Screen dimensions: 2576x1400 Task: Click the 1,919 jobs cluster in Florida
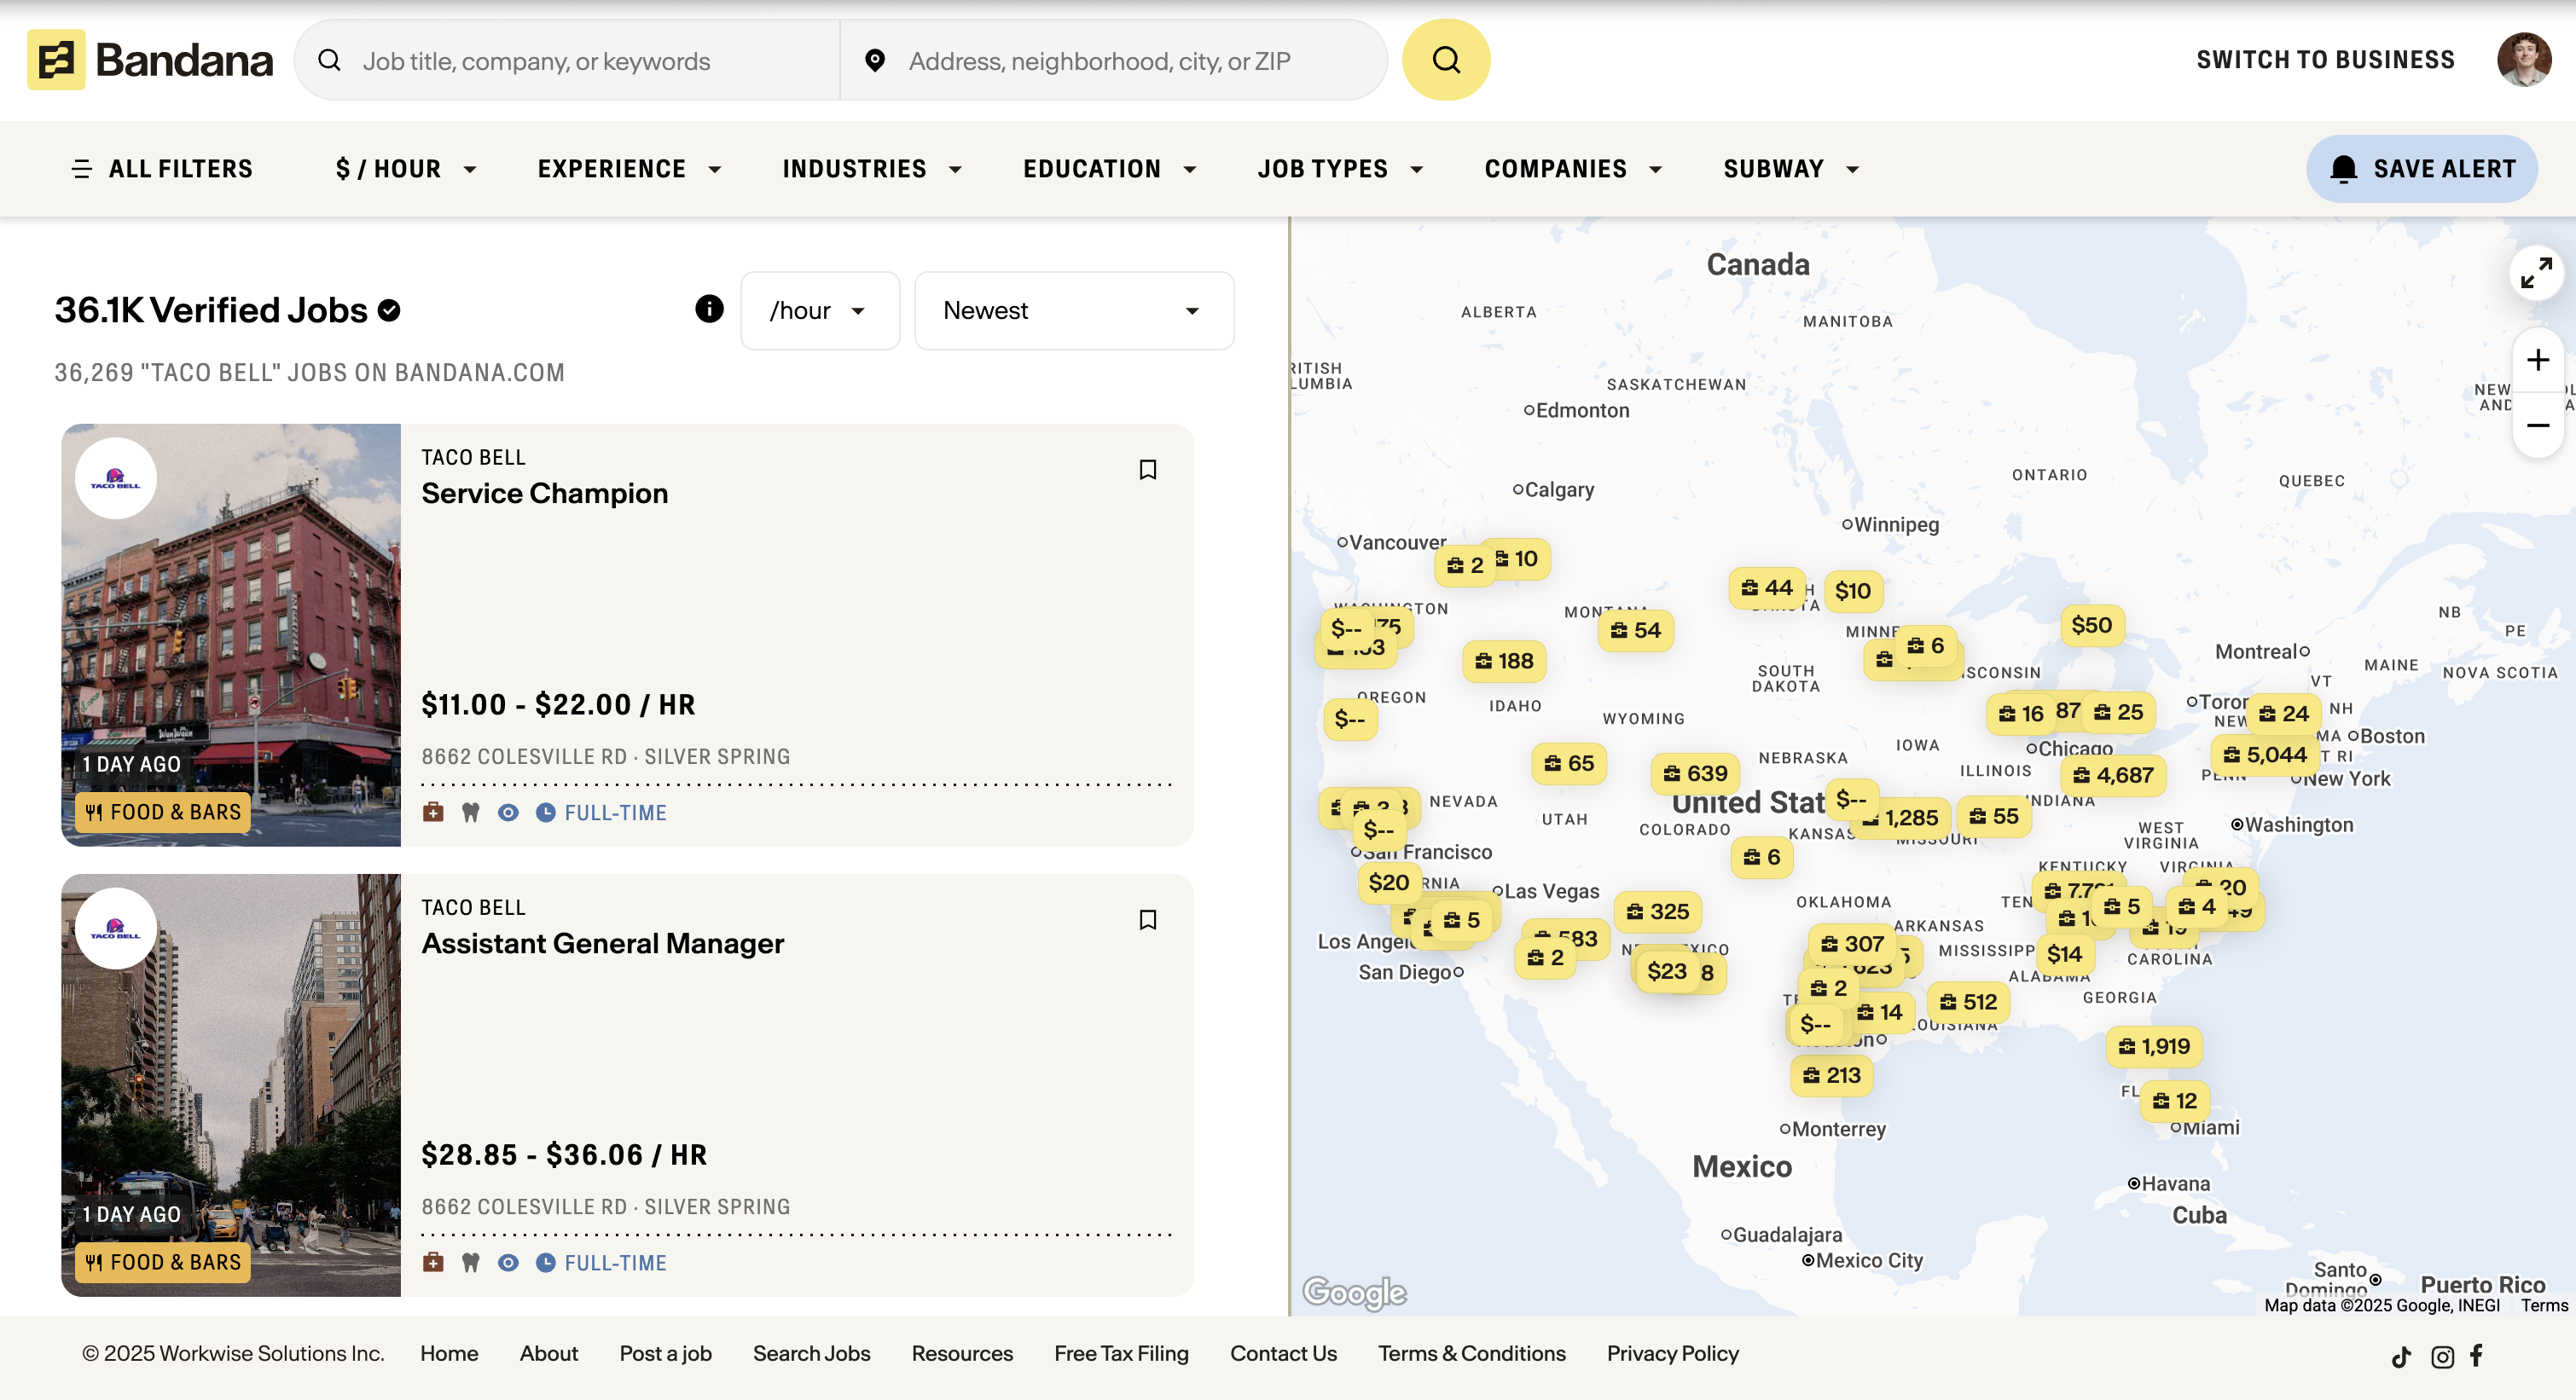[2154, 1046]
